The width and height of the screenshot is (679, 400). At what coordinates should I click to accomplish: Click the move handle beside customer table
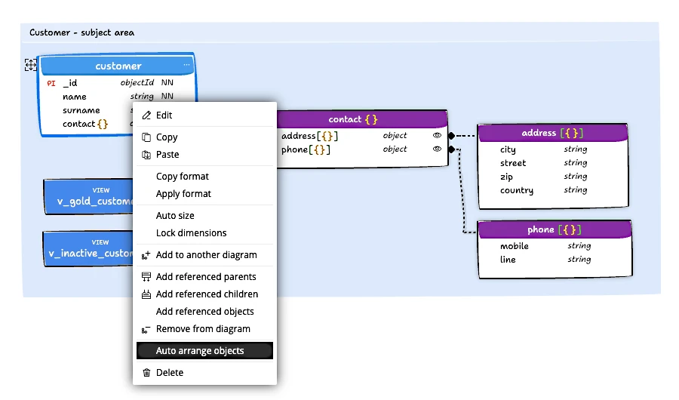tap(31, 65)
